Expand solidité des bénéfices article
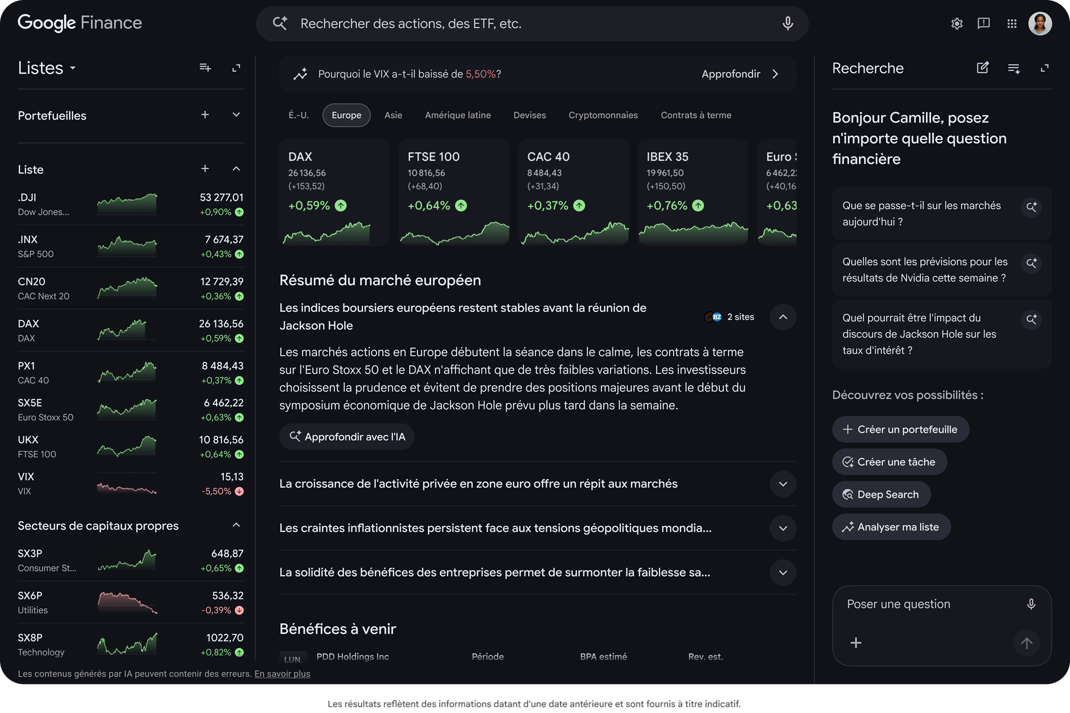The image size is (1070, 713). tap(783, 573)
